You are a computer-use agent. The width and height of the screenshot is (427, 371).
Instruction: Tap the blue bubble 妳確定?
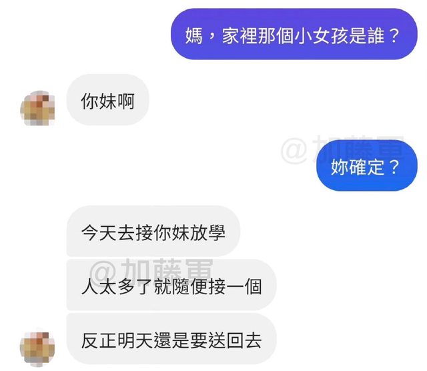[x=367, y=165]
